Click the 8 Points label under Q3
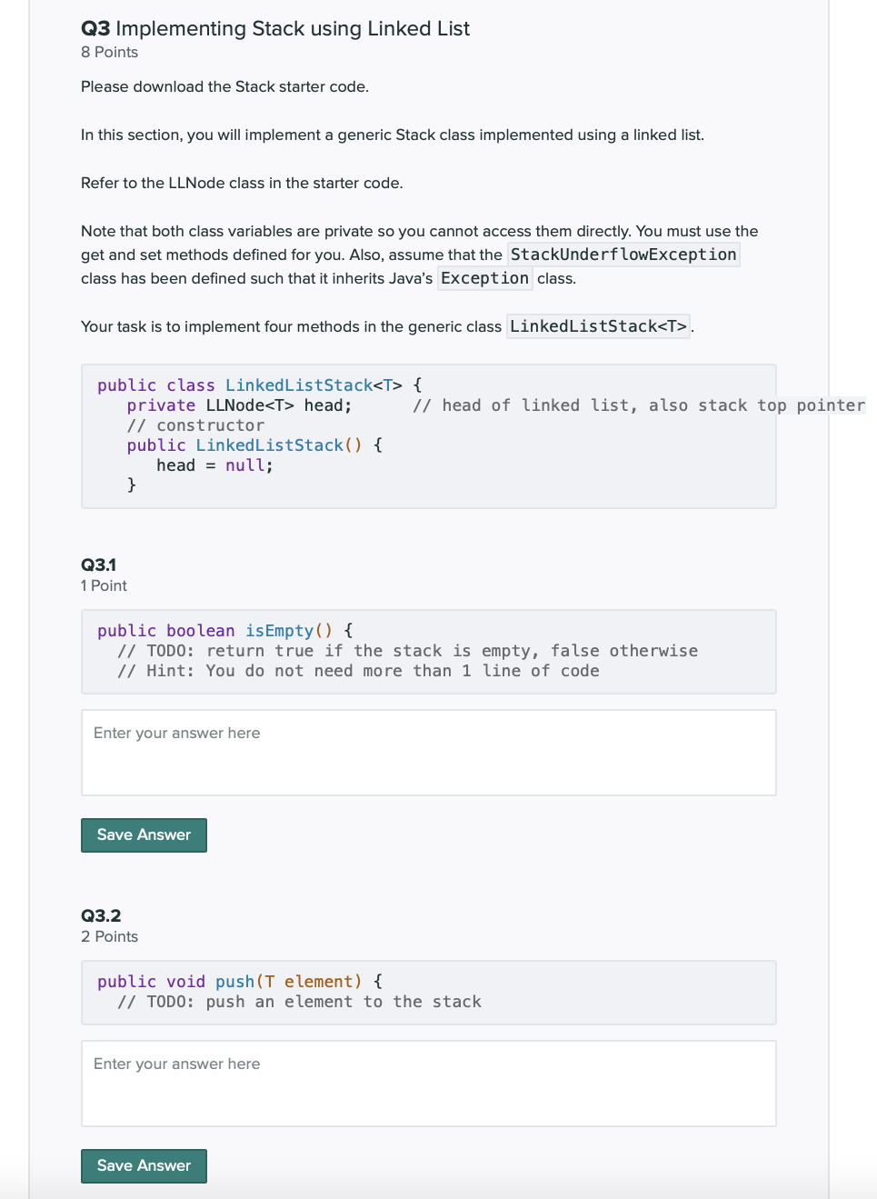877x1199 pixels. tap(109, 52)
